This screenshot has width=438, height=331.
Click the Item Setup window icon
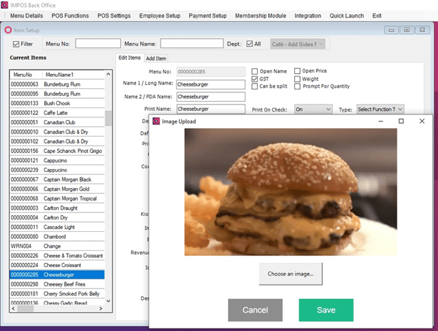coord(8,30)
